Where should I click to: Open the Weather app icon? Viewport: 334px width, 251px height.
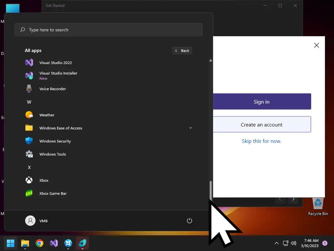click(29, 115)
